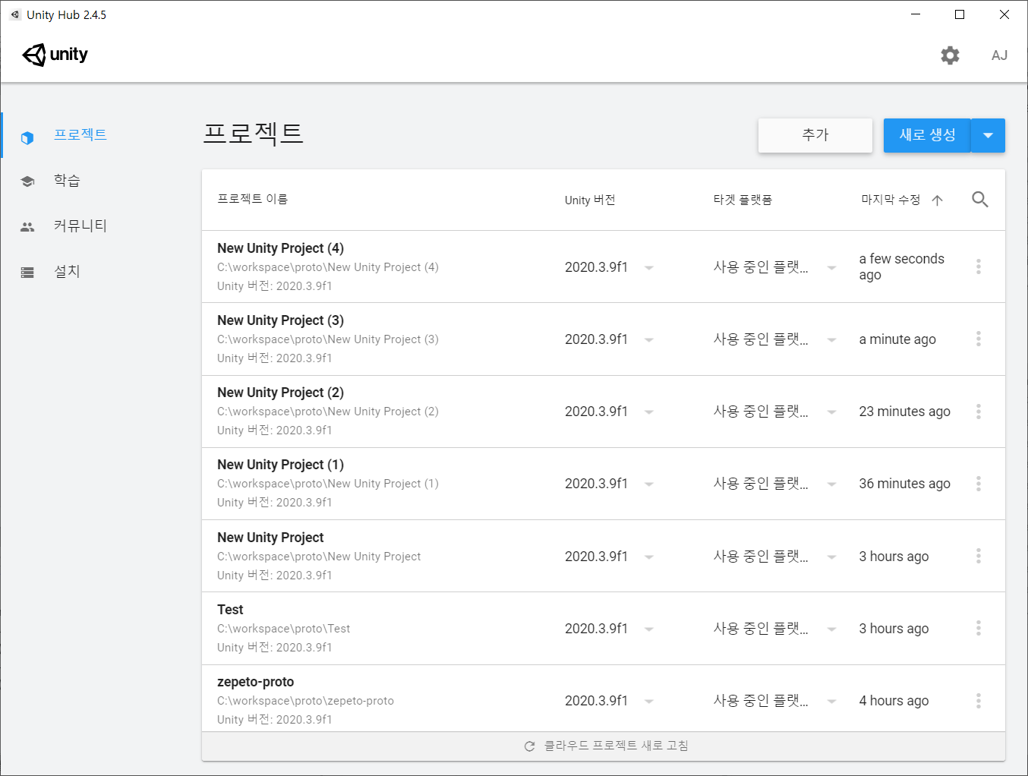
Task: Click 클라우드 프로젝트 새로 고침 link
Action: (x=616, y=746)
